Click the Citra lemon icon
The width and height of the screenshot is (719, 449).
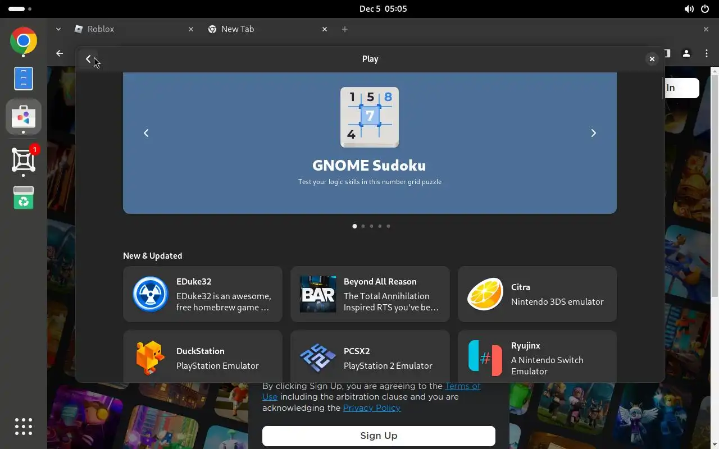(x=485, y=294)
